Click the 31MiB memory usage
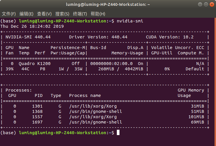 tap(197, 106)
